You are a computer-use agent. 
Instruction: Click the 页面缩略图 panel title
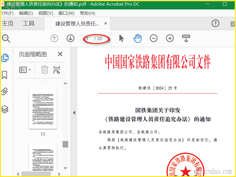click(x=33, y=54)
